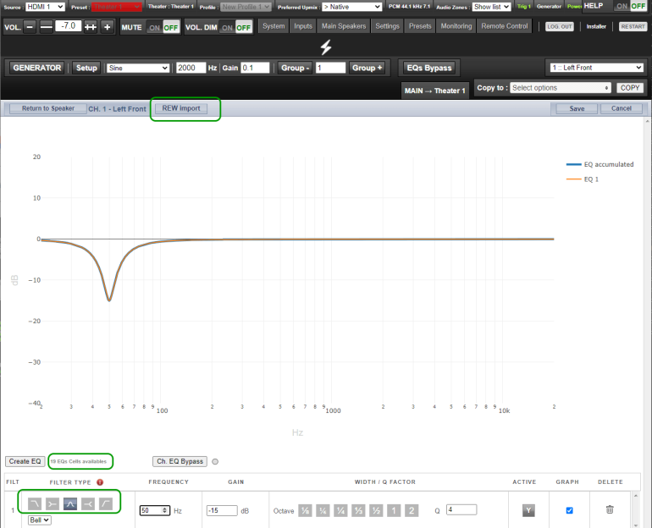Select the low-shelf filter type icon

(x=52, y=504)
